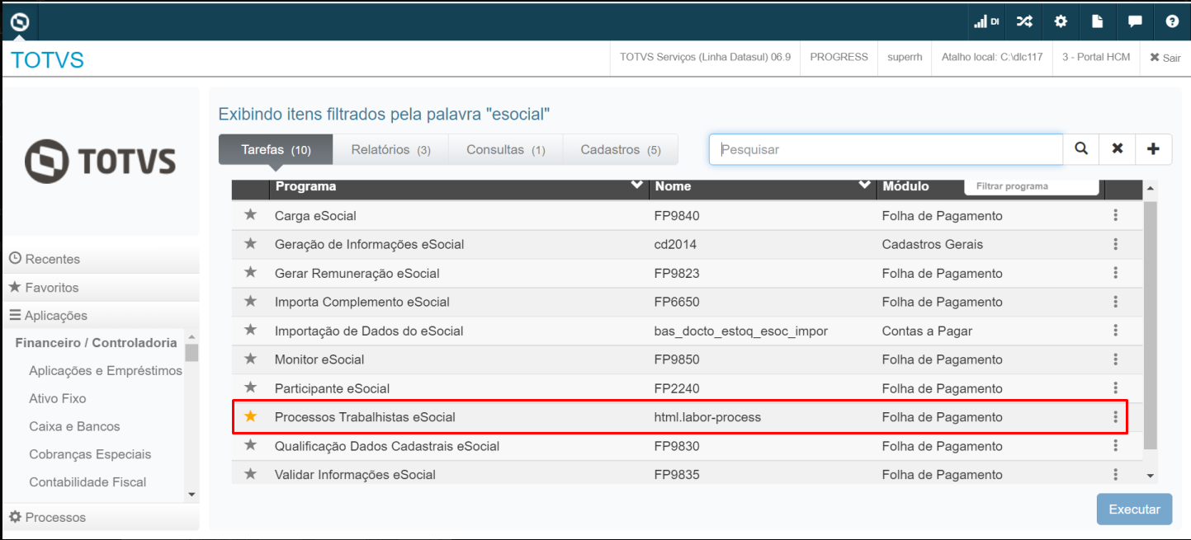Select the Tarefas (10) tab

coord(276,150)
